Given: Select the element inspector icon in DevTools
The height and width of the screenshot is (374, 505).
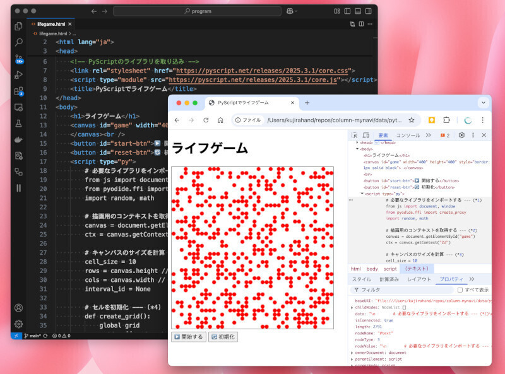Looking at the screenshot, I should 353,135.
